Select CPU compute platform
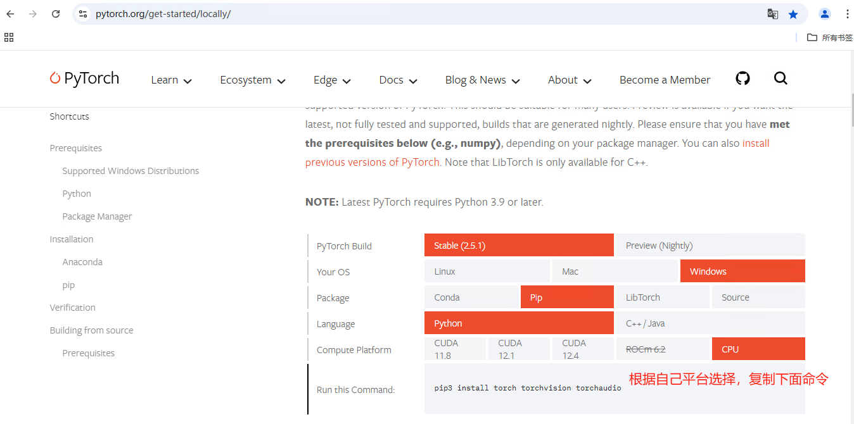The width and height of the screenshot is (854, 424). pyautogui.click(x=758, y=349)
